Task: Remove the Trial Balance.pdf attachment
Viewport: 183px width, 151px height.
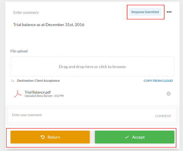Action: coord(168,94)
